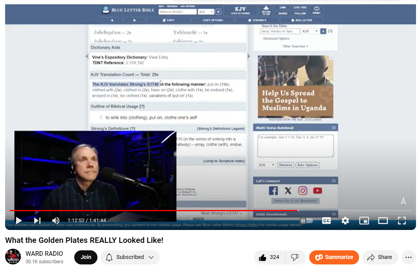
Task: Open header KJV version dropdown
Action: 206,12
